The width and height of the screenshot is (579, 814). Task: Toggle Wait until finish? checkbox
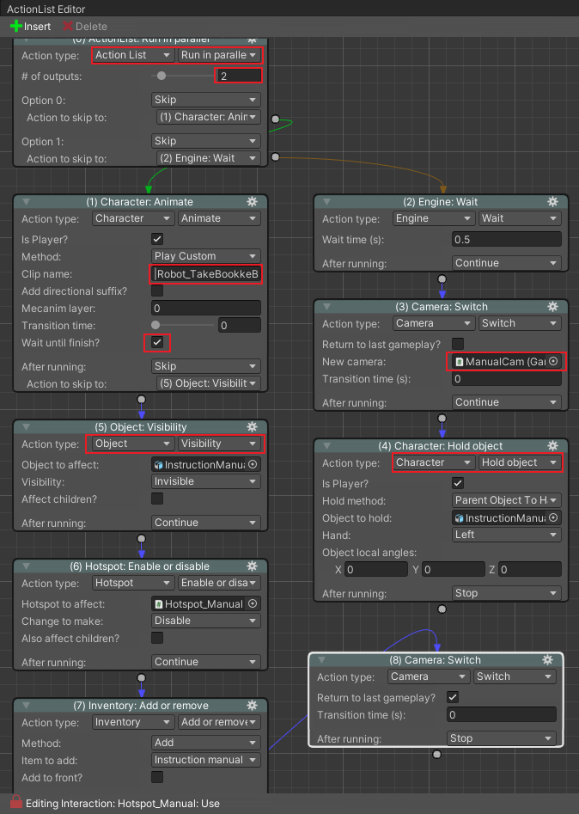(157, 343)
